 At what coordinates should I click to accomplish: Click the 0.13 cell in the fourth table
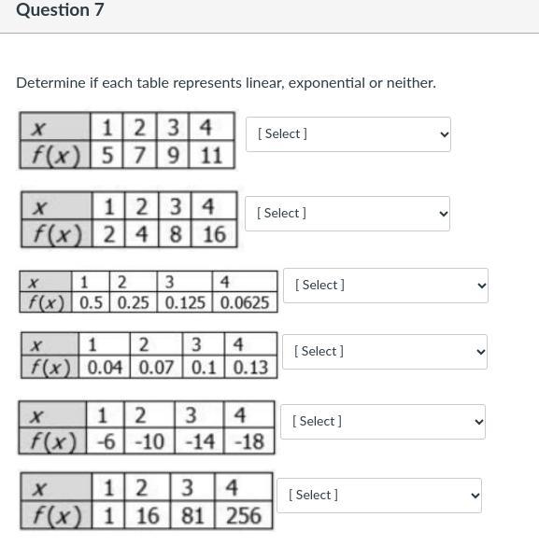click(250, 367)
